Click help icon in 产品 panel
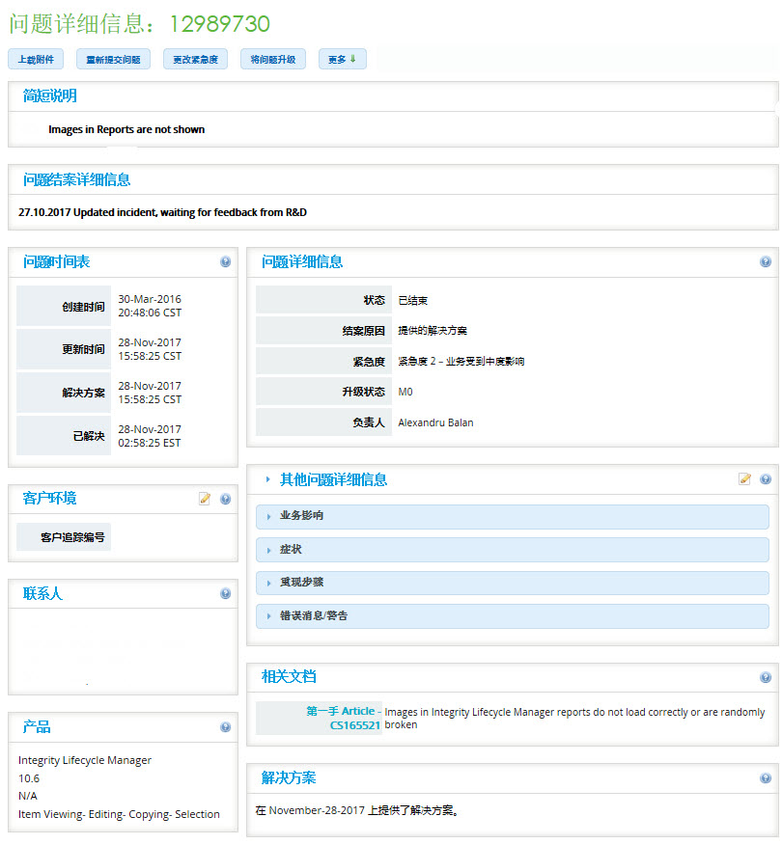The image size is (782, 844). click(226, 727)
